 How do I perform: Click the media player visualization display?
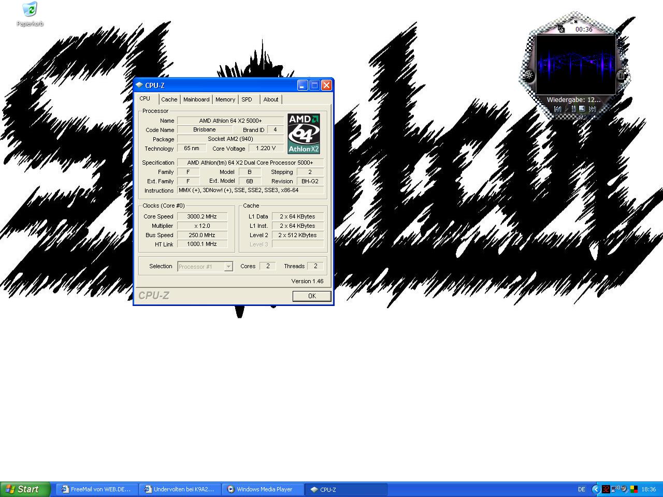[575, 64]
